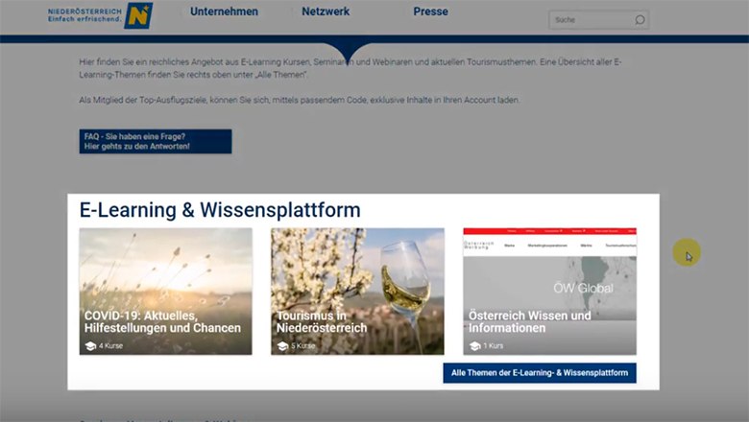The width and height of the screenshot is (749, 422).
Task: Click the graduation cap icon beside 1 Kurs
Action: (x=474, y=346)
